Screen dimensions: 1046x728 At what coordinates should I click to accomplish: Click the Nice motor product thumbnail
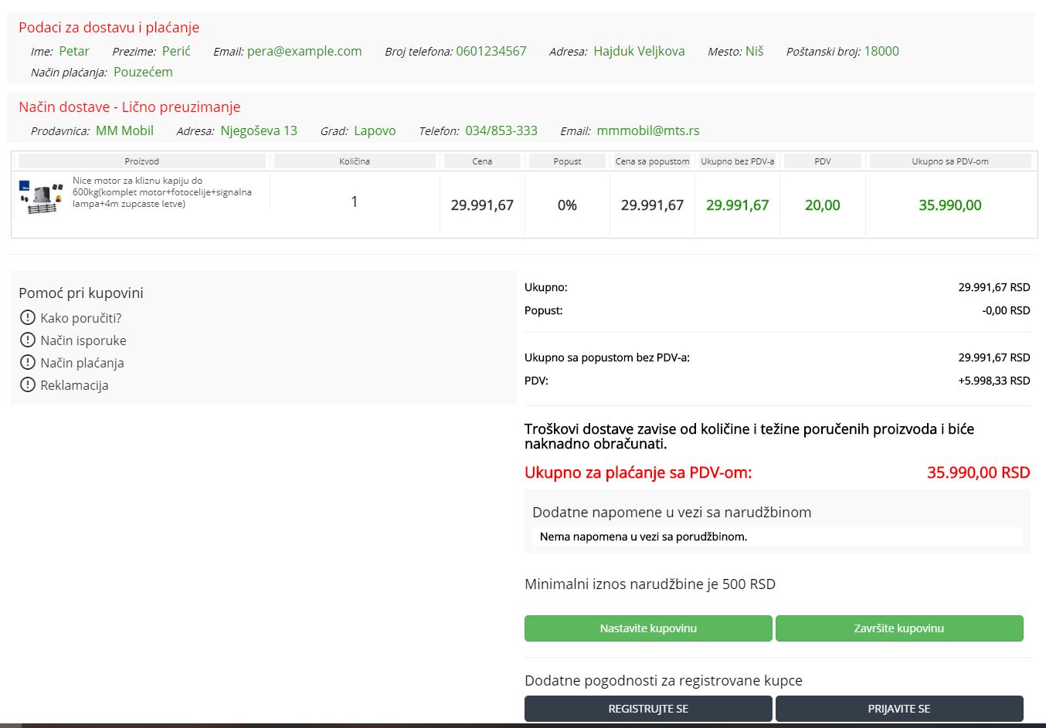[x=41, y=198]
